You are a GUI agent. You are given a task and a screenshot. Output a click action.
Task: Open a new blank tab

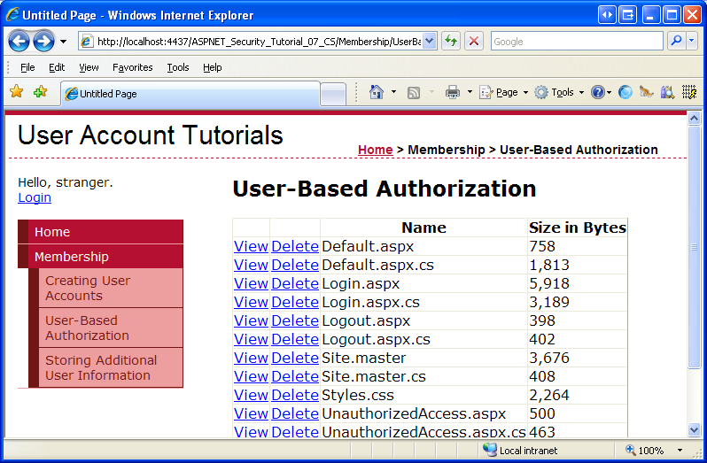pos(333,95)
